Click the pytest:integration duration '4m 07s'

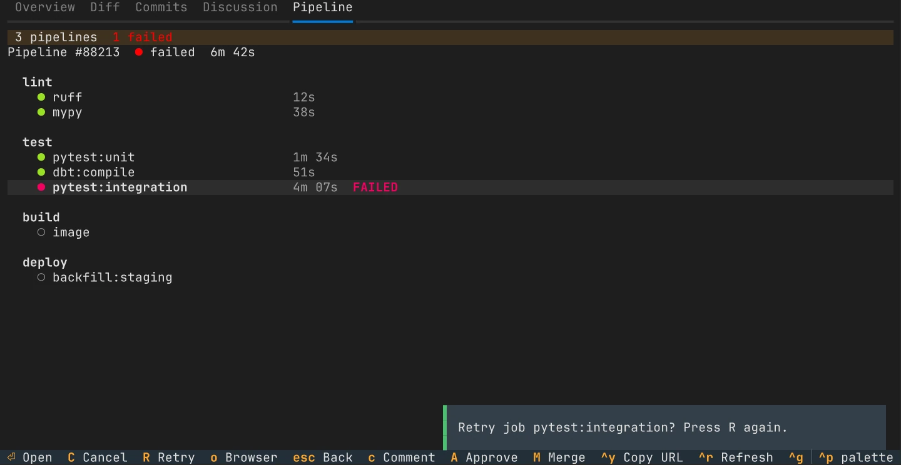(315, 187)
